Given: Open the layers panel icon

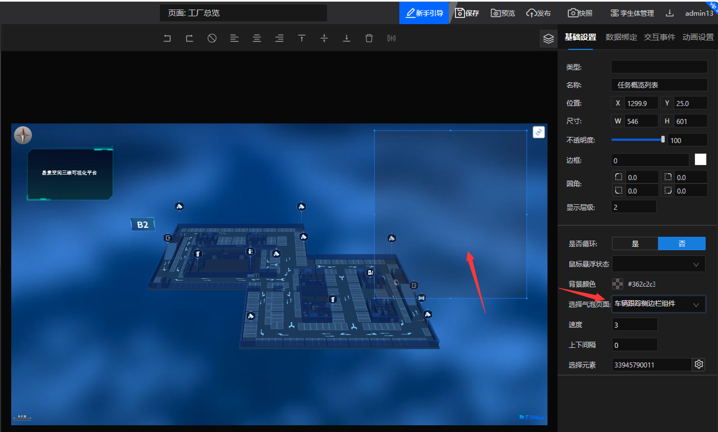Looking at the screenshot, I should pos(549,39).
